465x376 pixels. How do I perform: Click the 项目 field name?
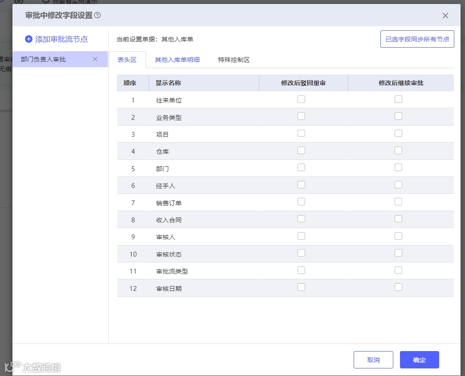(x=162, y=135)
